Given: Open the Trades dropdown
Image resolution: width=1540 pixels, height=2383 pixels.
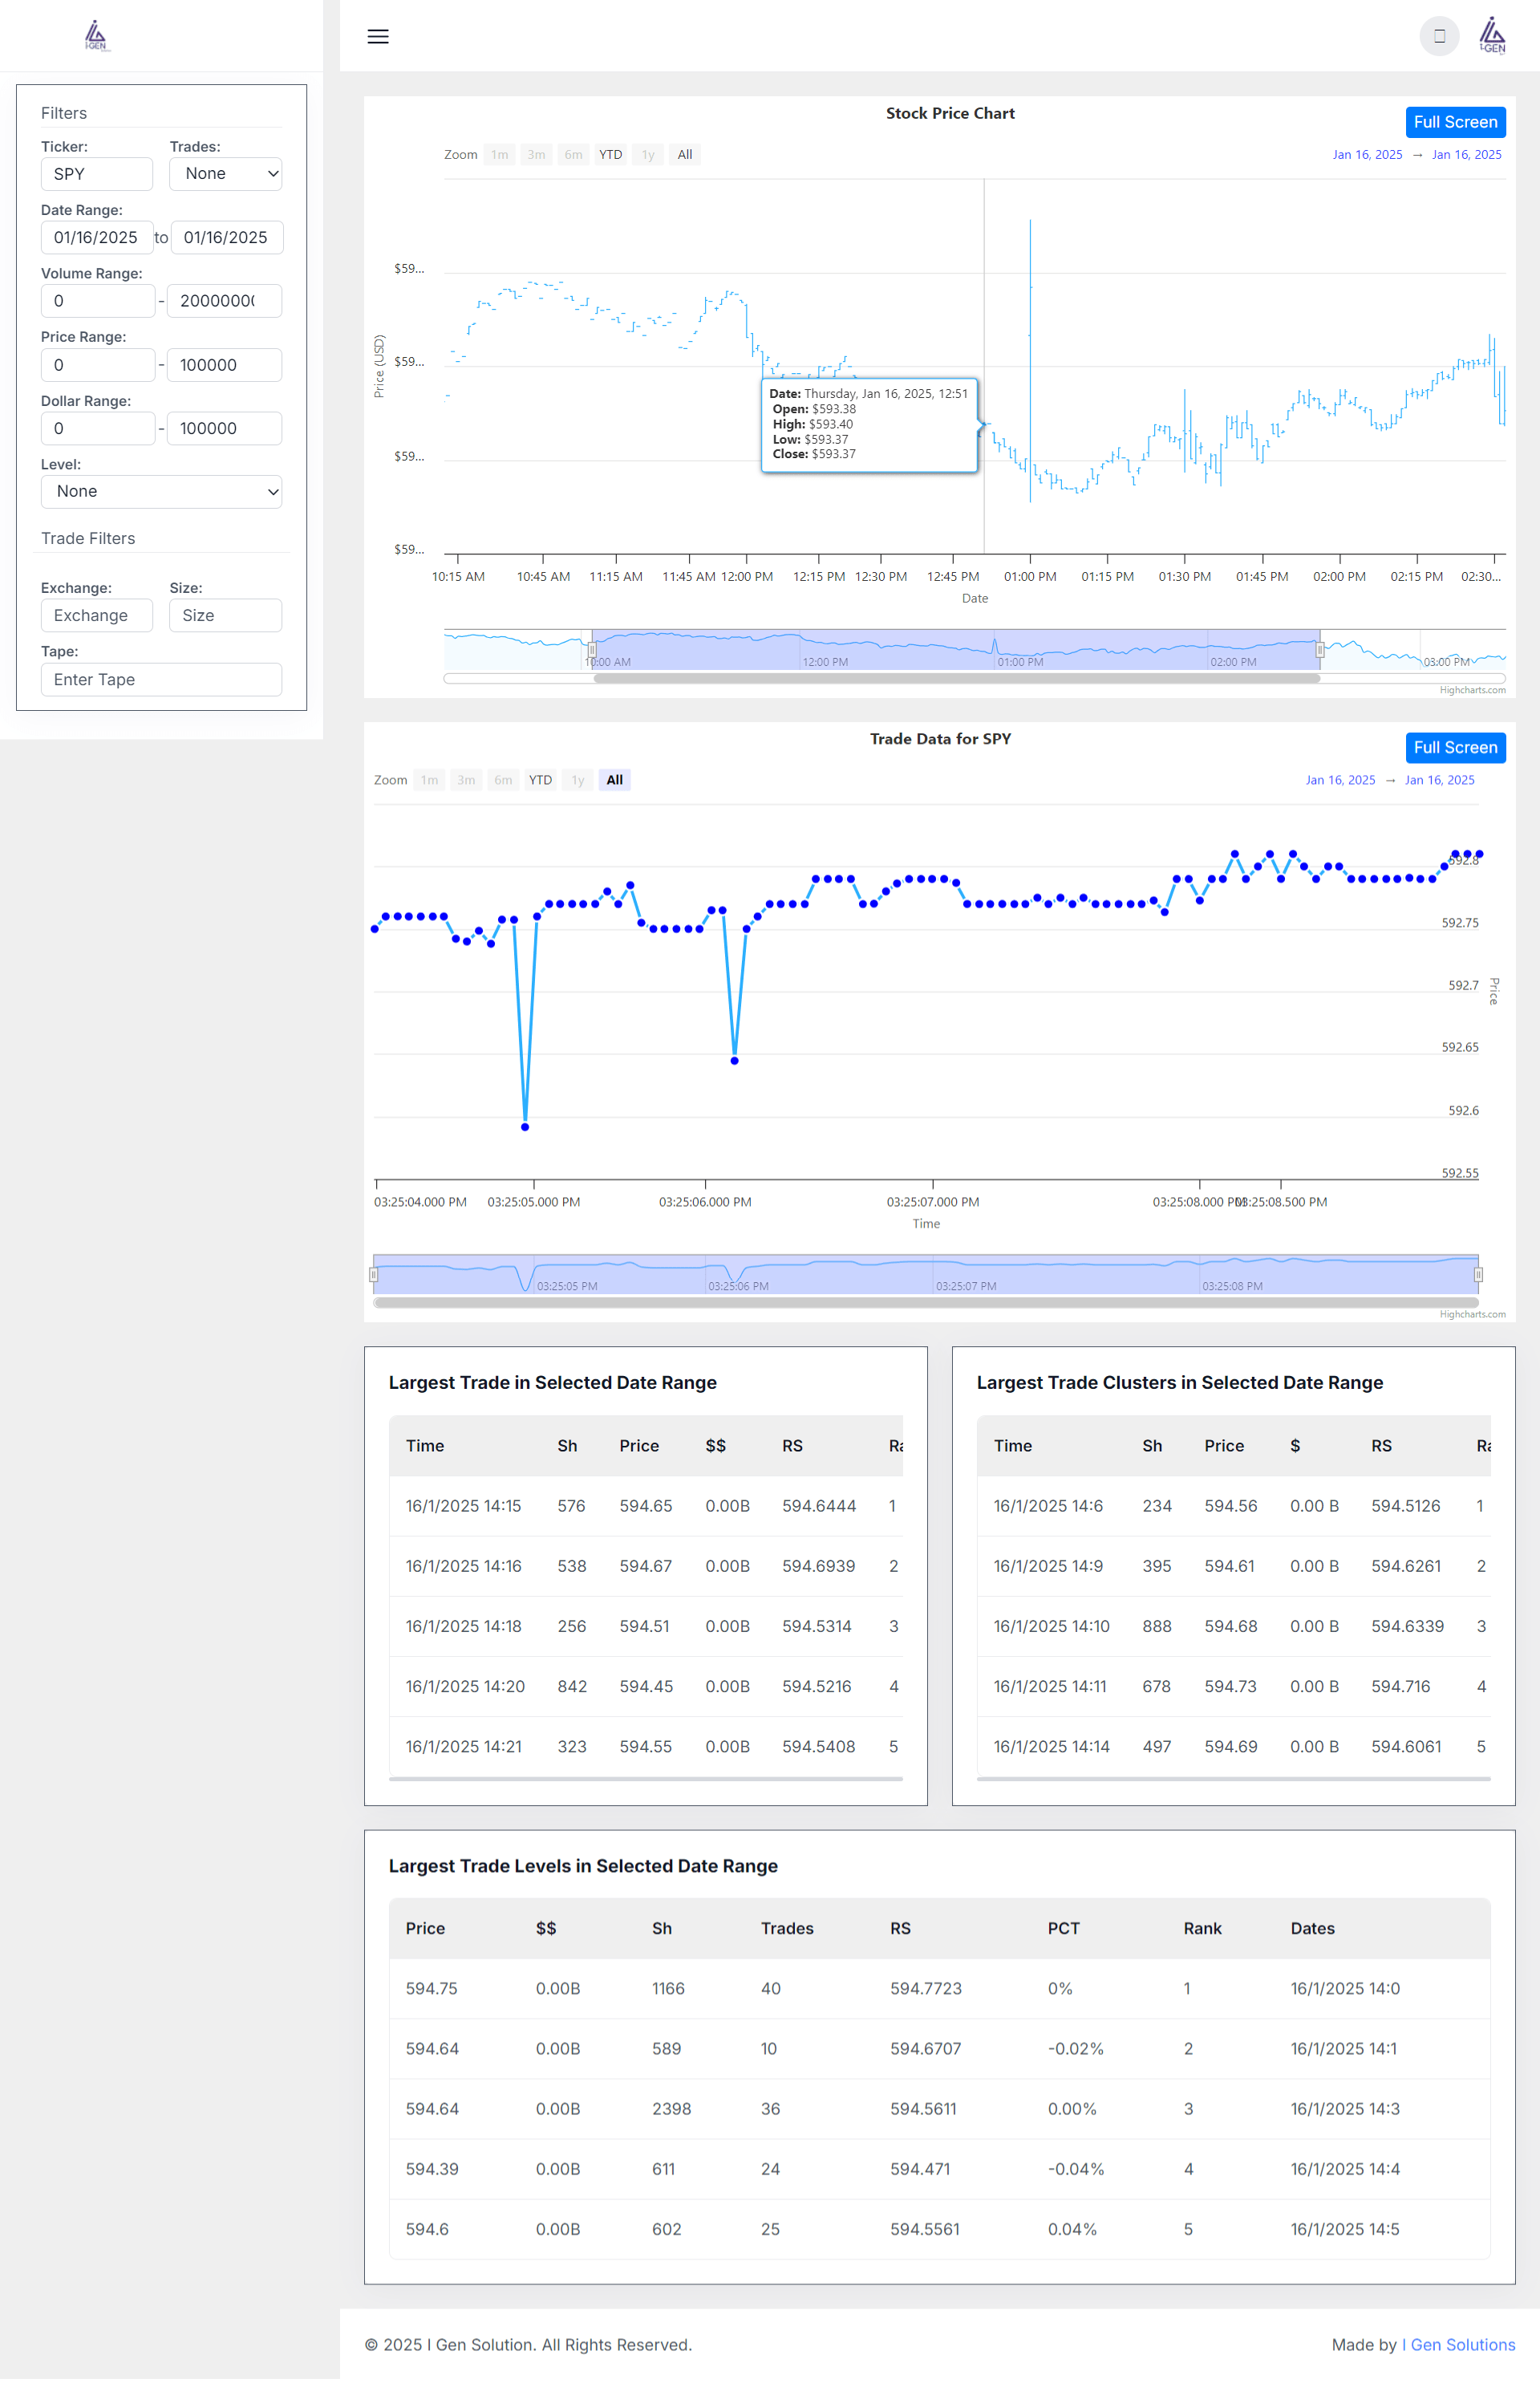Looking at the screenshot, I should [226, 174].
